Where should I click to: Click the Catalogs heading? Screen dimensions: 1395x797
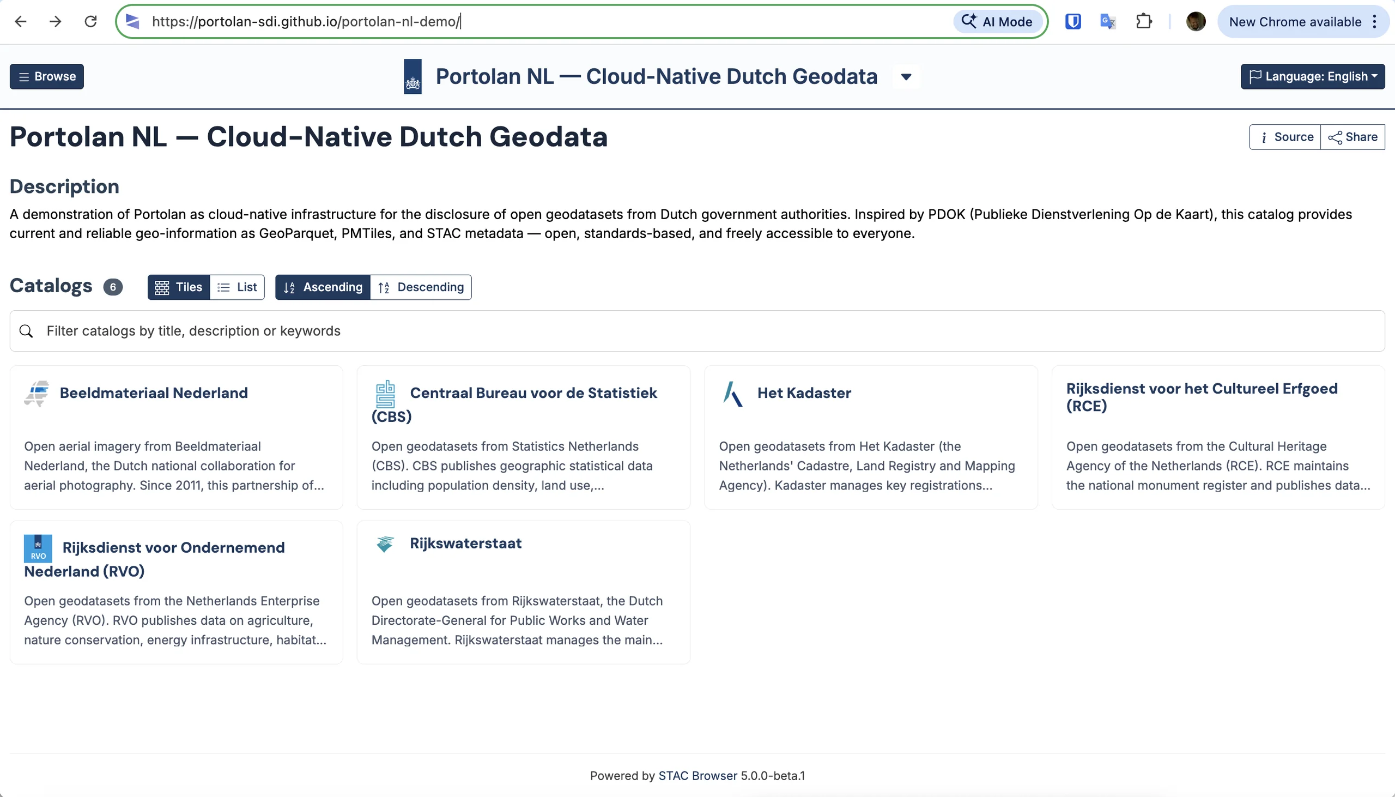51,286
